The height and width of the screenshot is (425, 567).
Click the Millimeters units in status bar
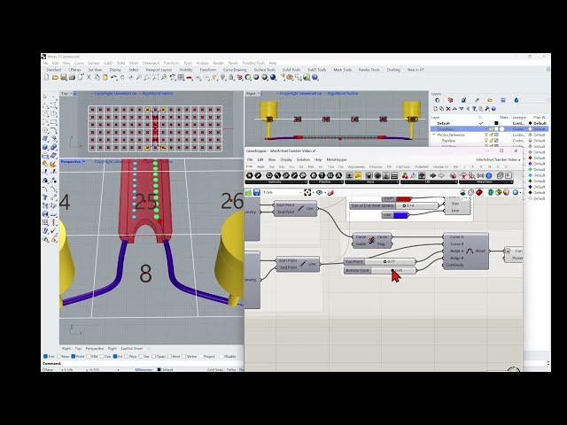click(144, 370)
